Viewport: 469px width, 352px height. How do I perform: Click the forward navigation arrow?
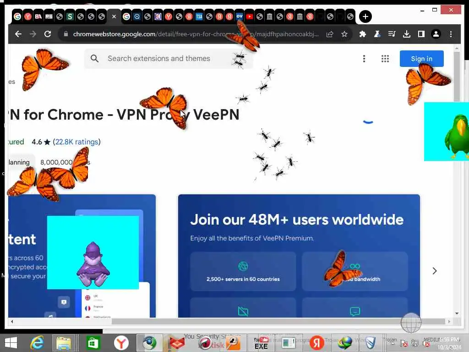tap(33, 34)
